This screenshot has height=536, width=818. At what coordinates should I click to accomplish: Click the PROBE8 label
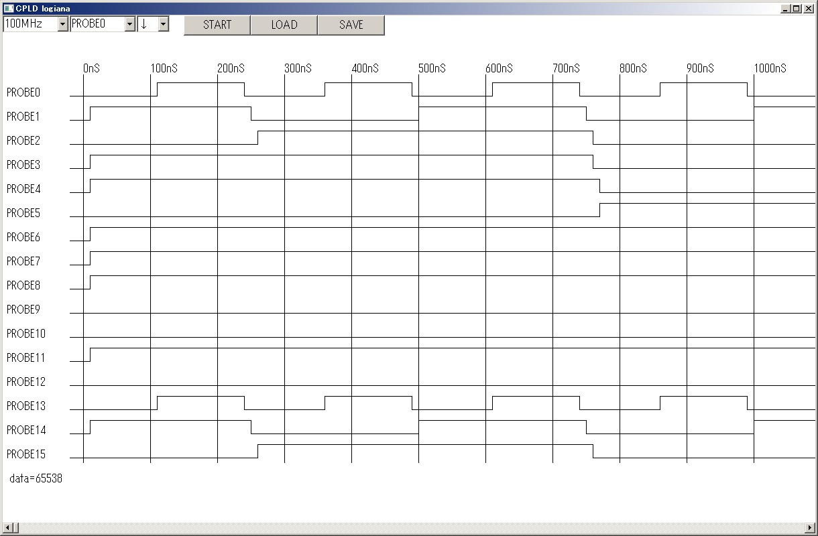pyautogui.click(x=23, y=285)
